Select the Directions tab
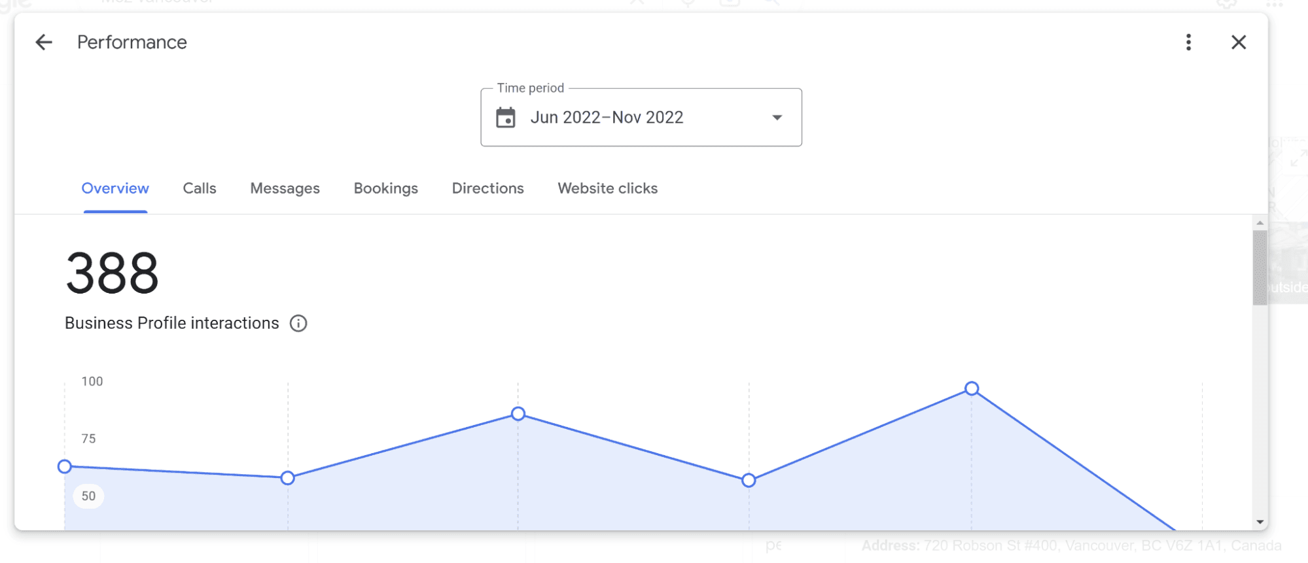Image resolution: width=1308 pixels, height=563 pixels. (487, 188)
